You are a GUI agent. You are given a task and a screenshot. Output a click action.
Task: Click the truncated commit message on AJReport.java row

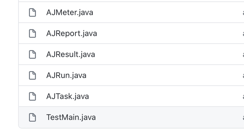(243, 34)
